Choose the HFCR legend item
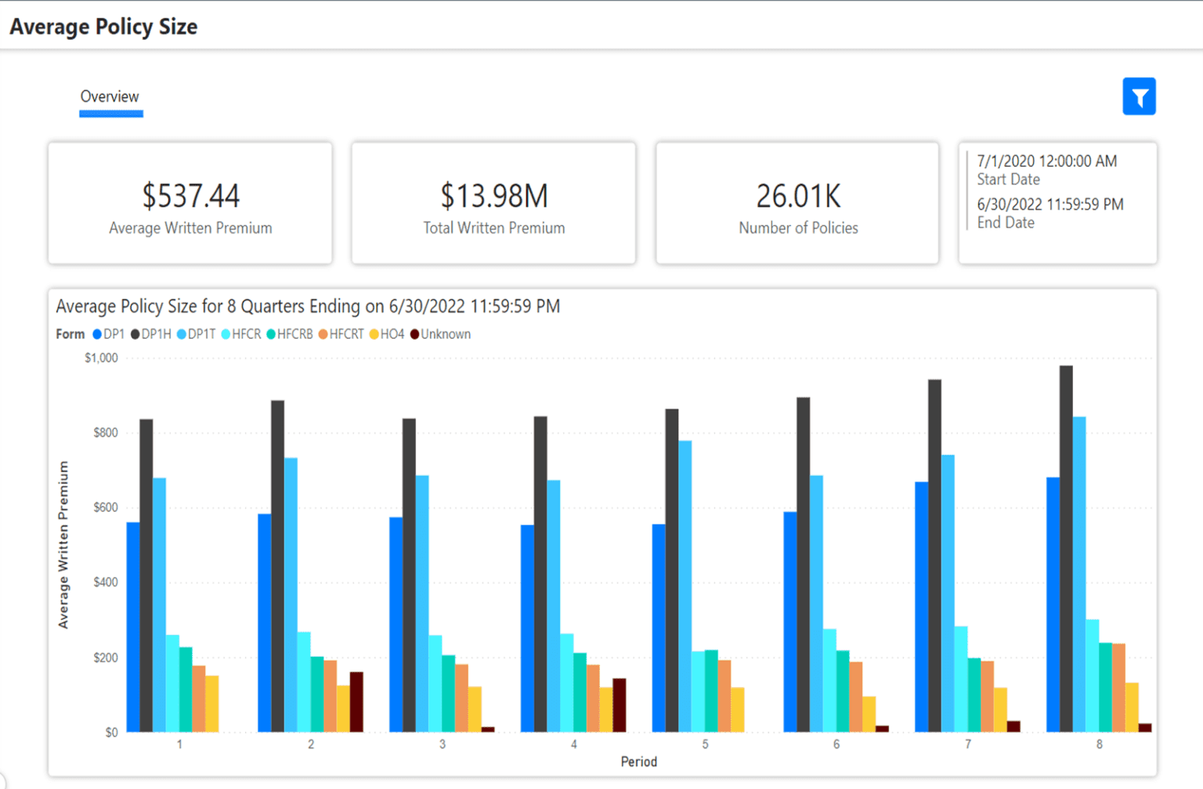Viewport: 1203px width, 789px height. pos(241,334)
